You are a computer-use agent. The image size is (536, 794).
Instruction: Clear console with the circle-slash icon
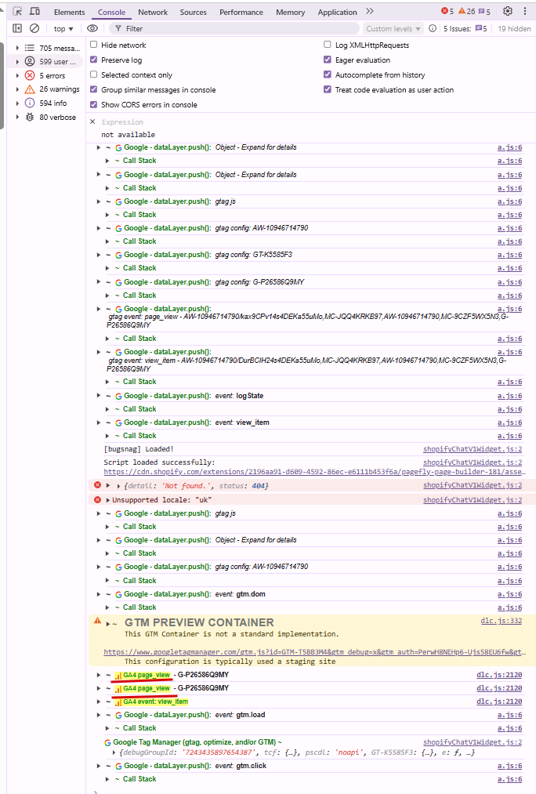34,28
